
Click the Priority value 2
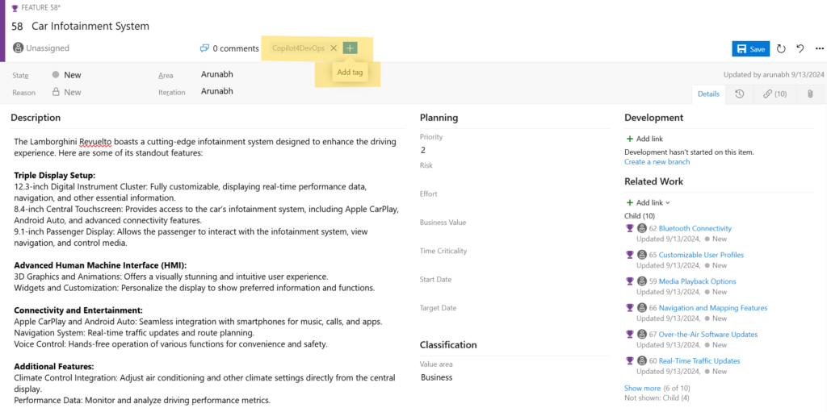(423, 150)
